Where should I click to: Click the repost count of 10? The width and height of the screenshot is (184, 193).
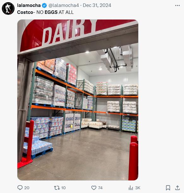click(x=63, y=188)
